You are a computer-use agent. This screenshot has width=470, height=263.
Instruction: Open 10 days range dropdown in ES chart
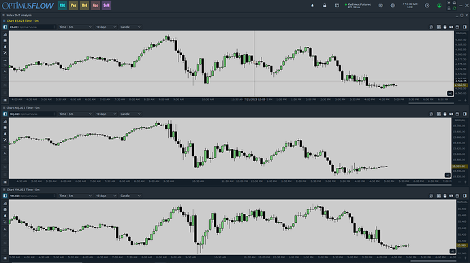106,27
